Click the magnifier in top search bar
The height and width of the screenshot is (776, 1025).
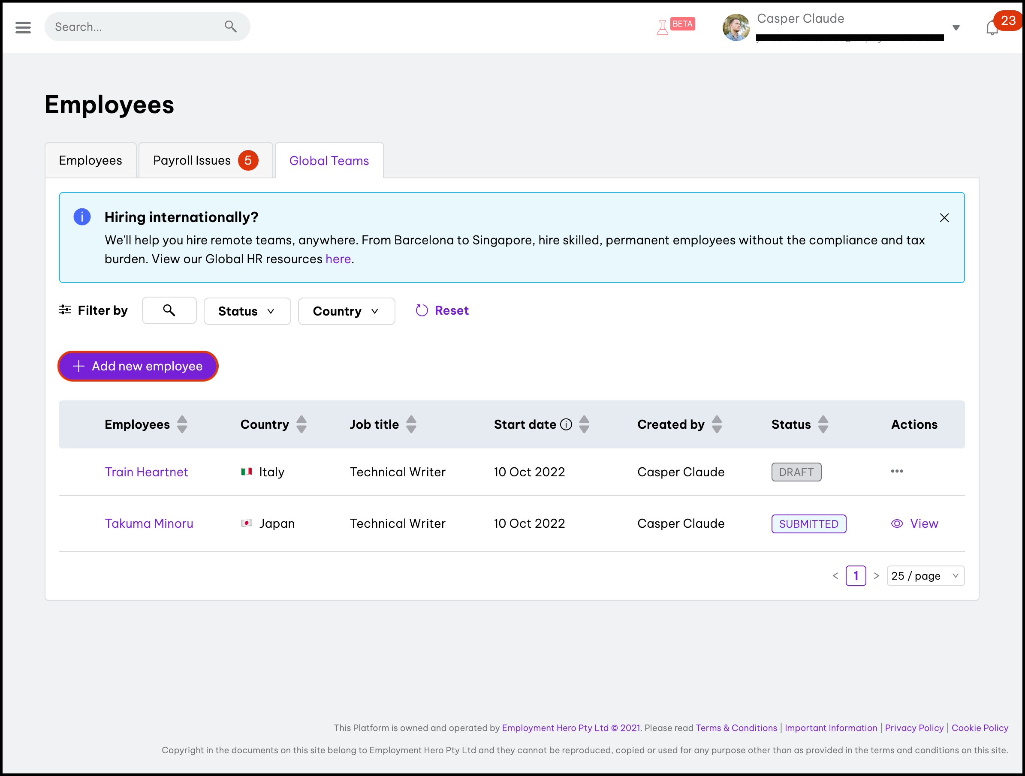pyautogui.click(x=230, y=27)
